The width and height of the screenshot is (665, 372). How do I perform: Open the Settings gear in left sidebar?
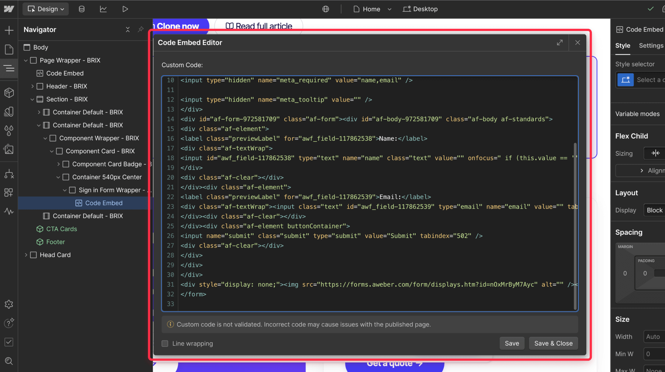coord(9,304)
